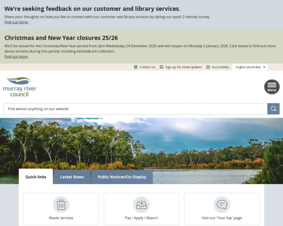This screenshot has width=283, height=226.
Task: Click the Contact Us icon
Action: click(x=135, y=67)
